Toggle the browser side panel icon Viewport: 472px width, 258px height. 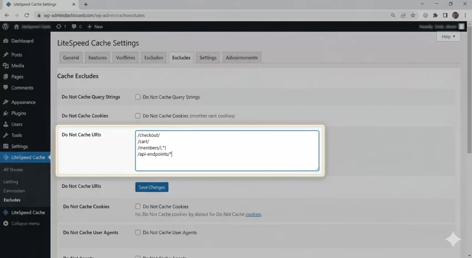click(x=445, y=16)
